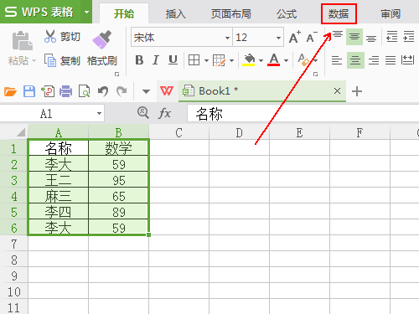Click the Copy (复制) button

click(x=62, y=60)
